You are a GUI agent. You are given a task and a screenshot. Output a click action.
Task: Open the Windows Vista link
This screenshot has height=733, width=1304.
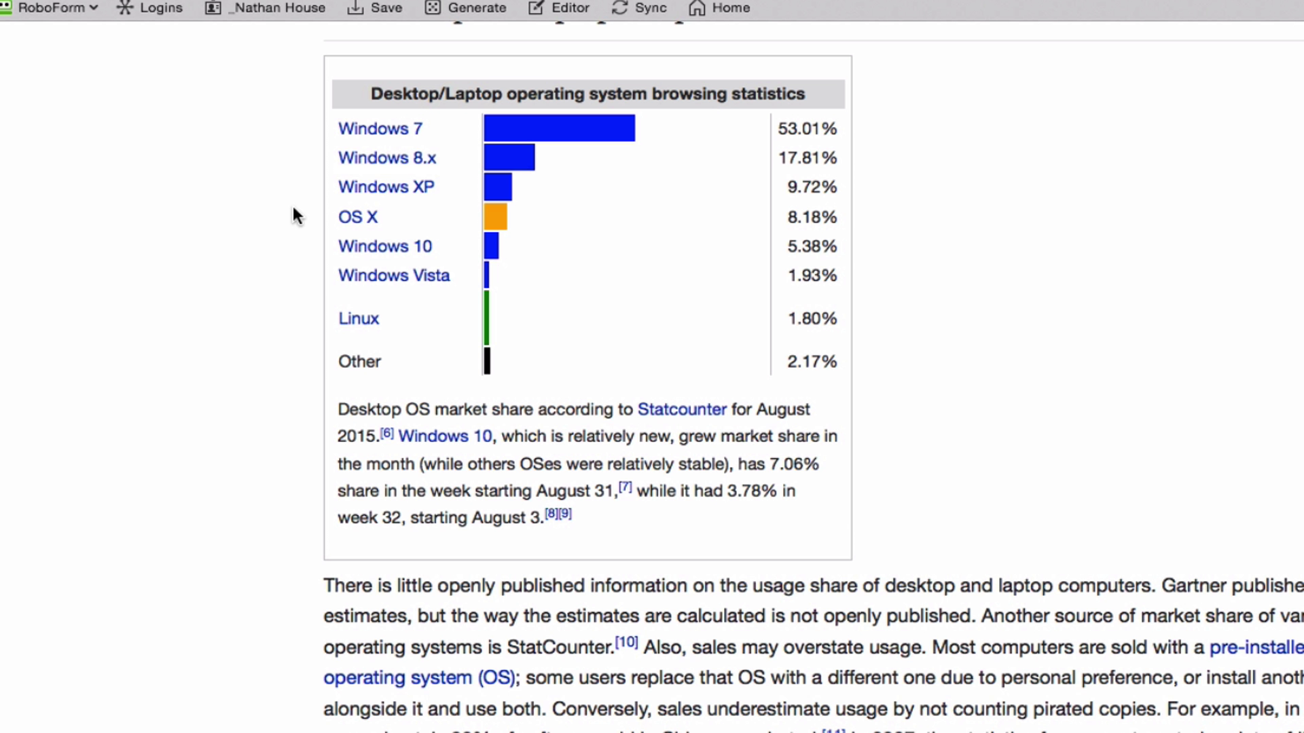pos(394,276)
